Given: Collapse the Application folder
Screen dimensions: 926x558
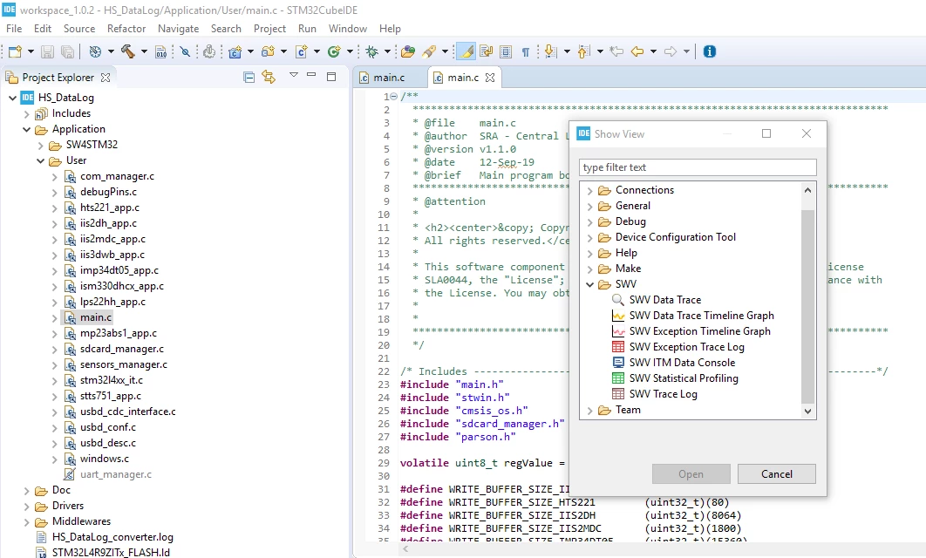Looking at the screenshot, I should [26, 129].
